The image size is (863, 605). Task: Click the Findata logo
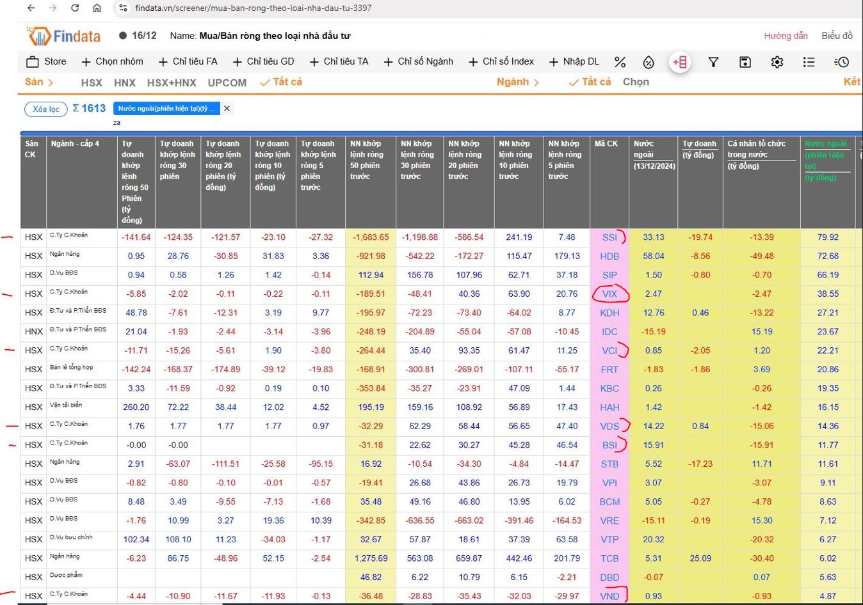click(x=64, y=36)
